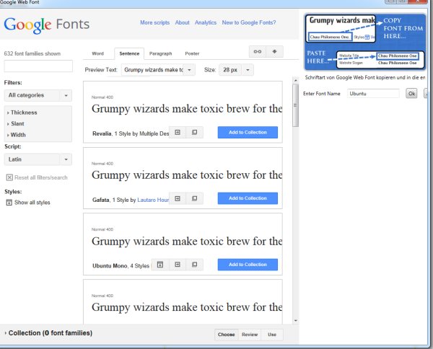Click the scrollbar up arrow
433x349 pixels.
(295, 80)
